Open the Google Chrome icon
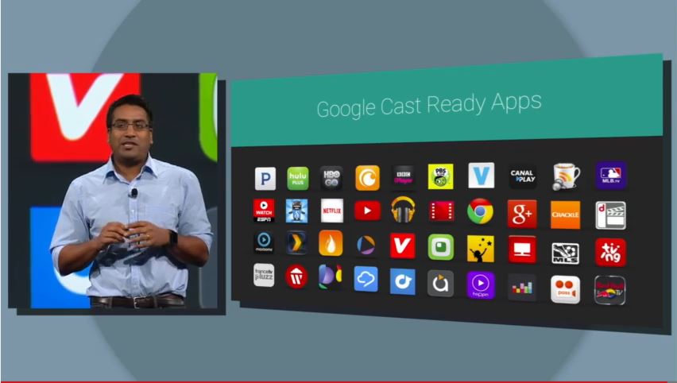 (x=480, y=211)
